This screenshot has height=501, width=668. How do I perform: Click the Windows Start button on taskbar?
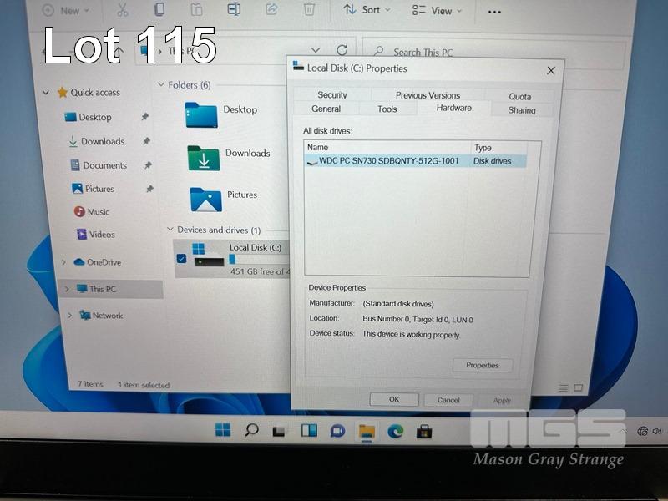tap(223, 431)
